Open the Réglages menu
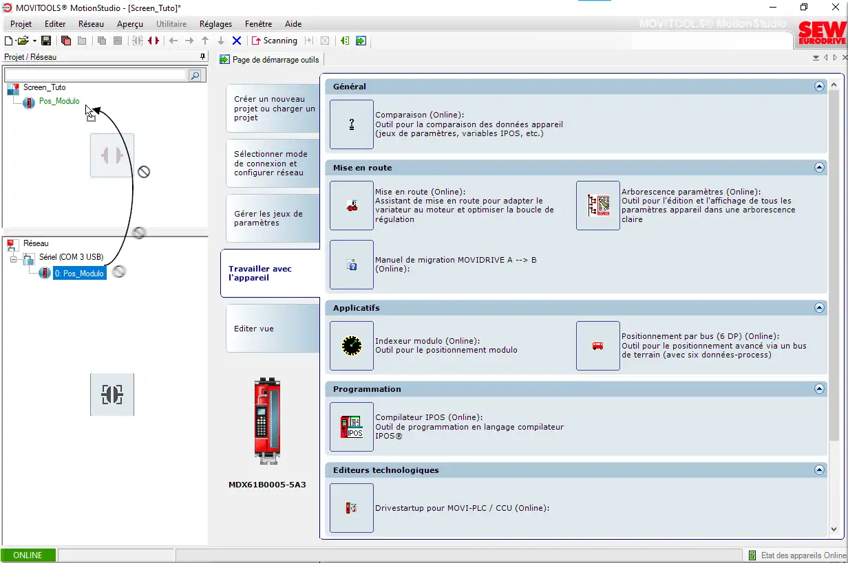 [215, 24]
